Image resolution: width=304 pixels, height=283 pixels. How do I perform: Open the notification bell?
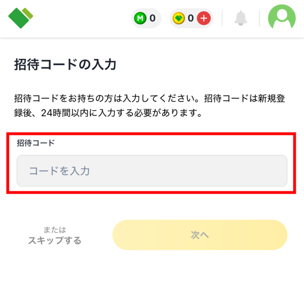pyautogui.click(x=240, y=18)
